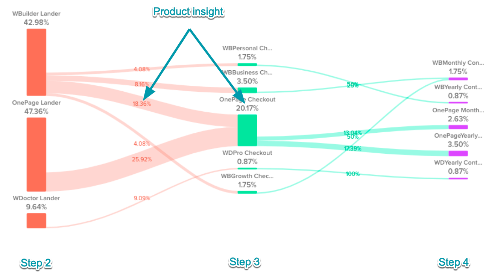This screenshot has width=489, height=277.
Task: Select the red OnePage Lander bar
Action: pyautogui.click(x=36, y=154)
